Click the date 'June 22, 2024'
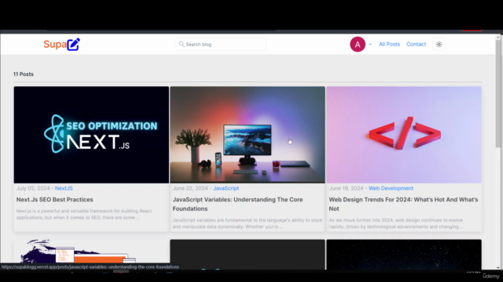Image resolution: width=503 pixels, height=282 pixels. (x=190, y=188)
